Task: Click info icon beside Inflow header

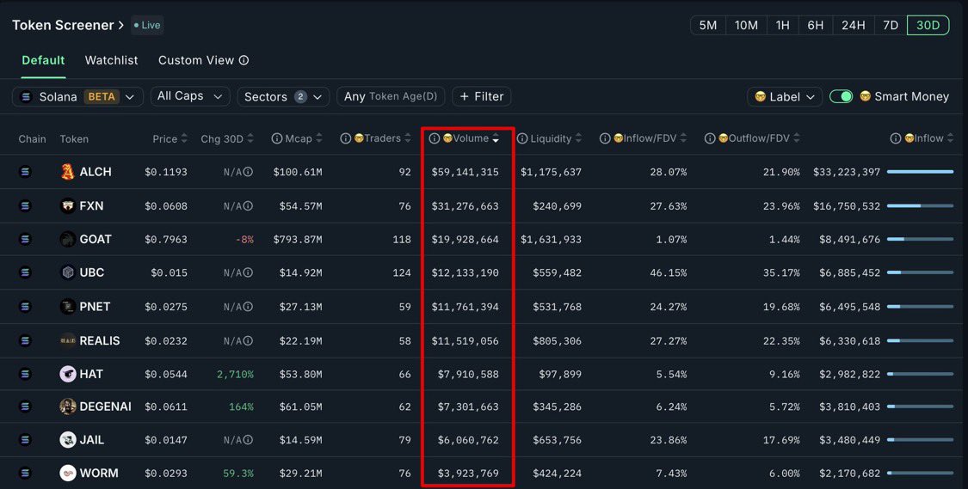Action: tap(896, 138)
